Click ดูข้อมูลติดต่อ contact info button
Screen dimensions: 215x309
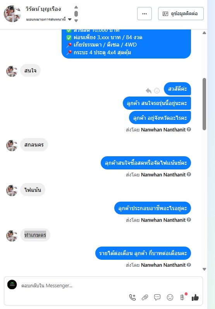click(x=181, y=14)
